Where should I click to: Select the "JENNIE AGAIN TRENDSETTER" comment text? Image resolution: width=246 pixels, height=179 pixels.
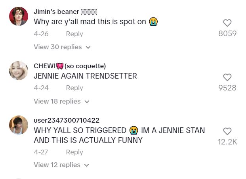pos(85,76)
